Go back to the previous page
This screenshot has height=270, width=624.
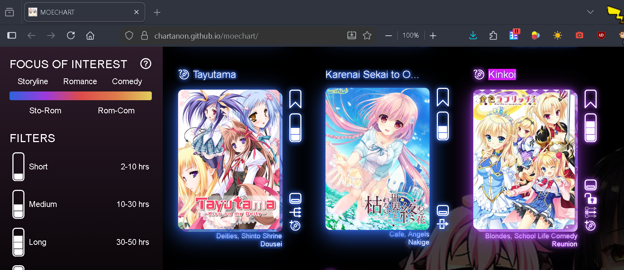click(x=31, y=35)
